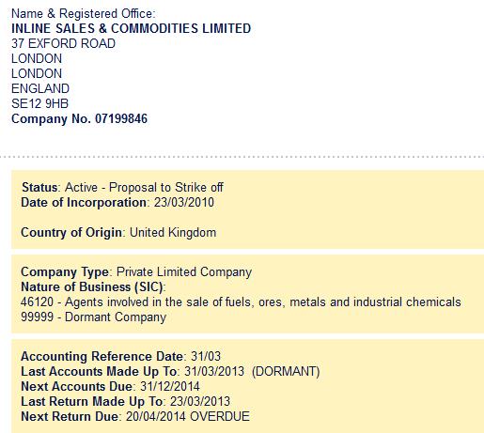The image size is (484, 433).
Task: Click the Accounting Reference Date label
Action: click(x=102, y=357)
